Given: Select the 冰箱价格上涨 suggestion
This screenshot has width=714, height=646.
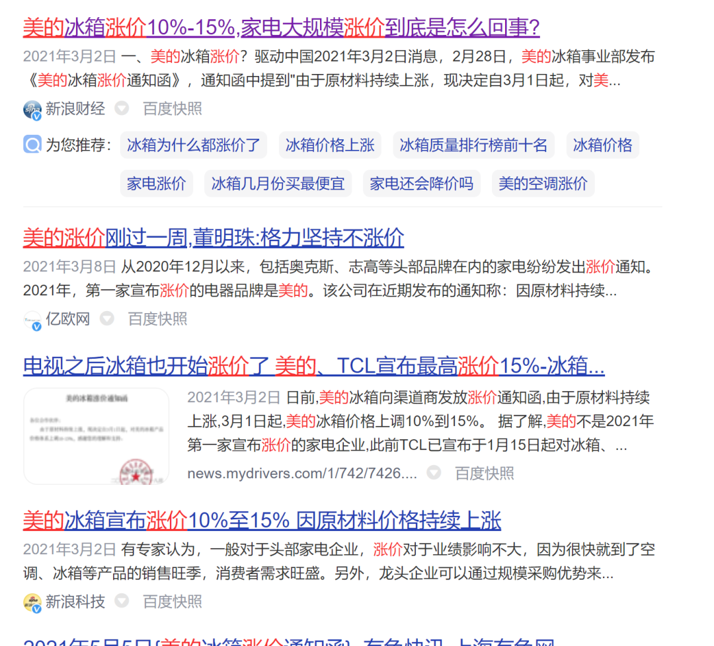Looking at the screenshot, I should point(330,145).
